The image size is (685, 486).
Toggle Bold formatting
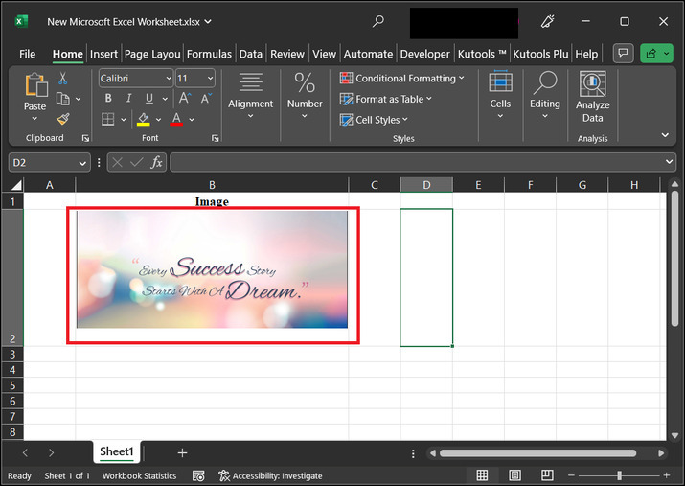tap(108, 99)
